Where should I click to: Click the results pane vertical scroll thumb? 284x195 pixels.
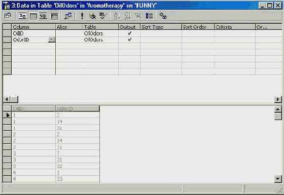click(x=278, y=116)
